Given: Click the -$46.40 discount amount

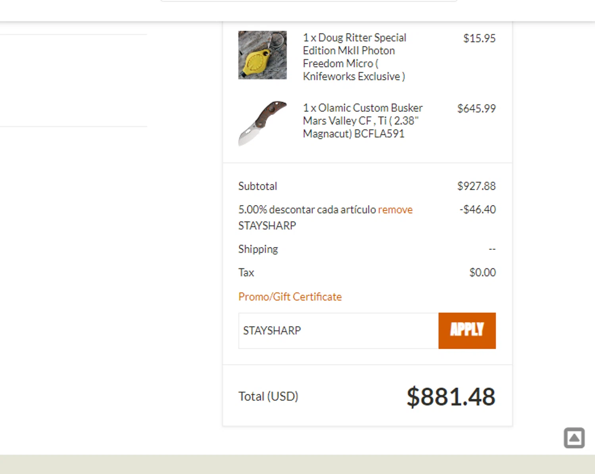Looking at the screenshot, I should 478,209.
